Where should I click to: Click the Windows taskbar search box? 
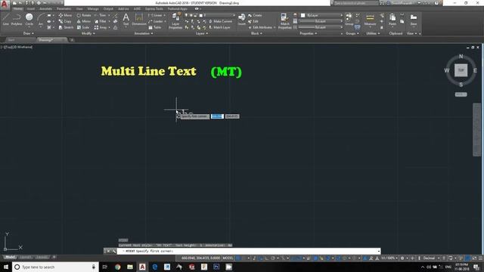[x=55, y=267]
